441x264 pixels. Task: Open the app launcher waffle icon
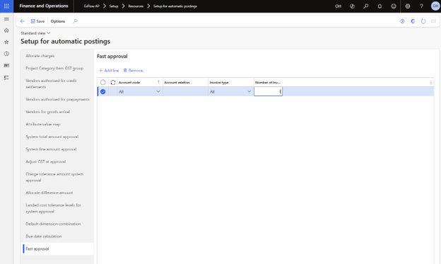[6, 6]
